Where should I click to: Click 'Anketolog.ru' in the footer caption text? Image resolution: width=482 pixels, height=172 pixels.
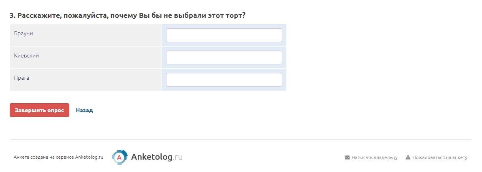click(89, 157)
